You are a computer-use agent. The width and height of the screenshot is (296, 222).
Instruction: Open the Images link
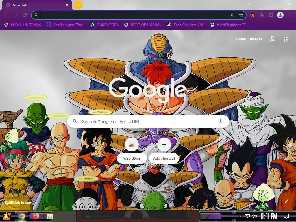click(x=256, y=39)
